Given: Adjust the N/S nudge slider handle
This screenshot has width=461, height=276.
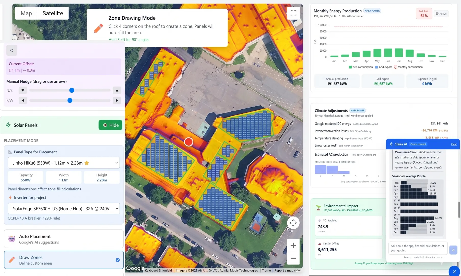Looking at the screenshot, I should pos(72,90).
